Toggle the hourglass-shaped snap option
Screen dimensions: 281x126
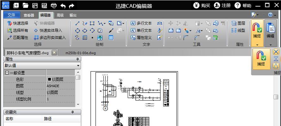[276, 59]
